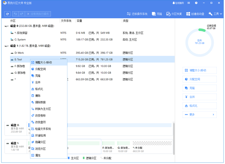Open 在线服务 in the title bar
Screen dimensions: 225x164
click(178, 3)
